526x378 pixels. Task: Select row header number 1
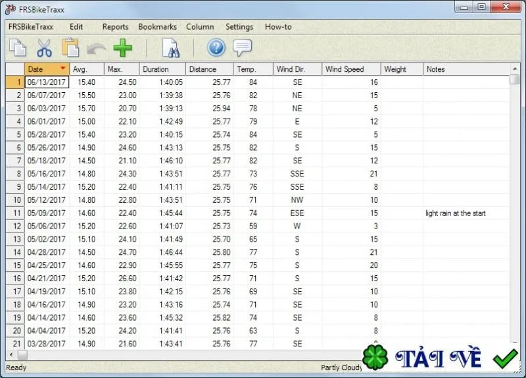[15, 82]
